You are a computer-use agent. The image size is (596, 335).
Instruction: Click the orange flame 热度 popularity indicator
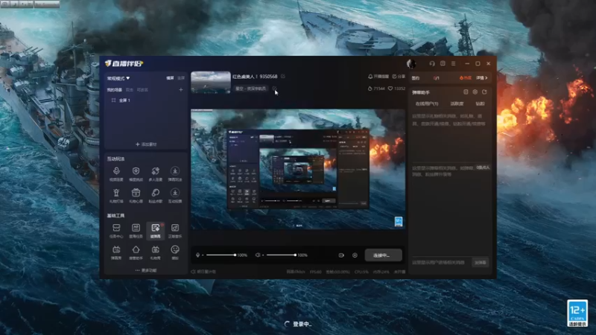click(x=465, y=78)
